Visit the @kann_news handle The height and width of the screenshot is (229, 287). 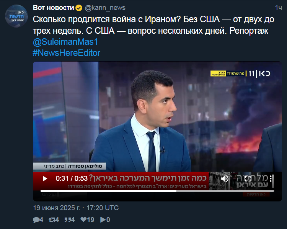point(105,8)
